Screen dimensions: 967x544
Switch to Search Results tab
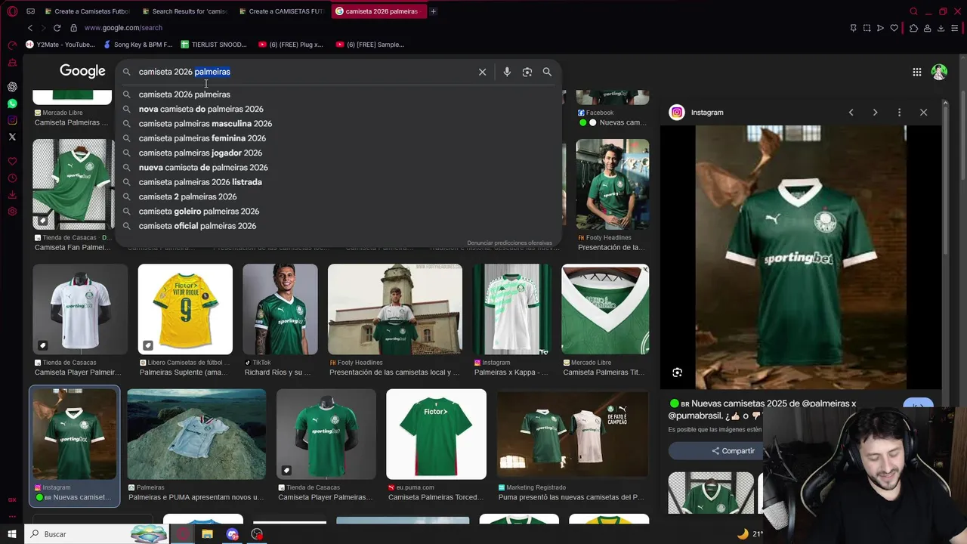184,11
